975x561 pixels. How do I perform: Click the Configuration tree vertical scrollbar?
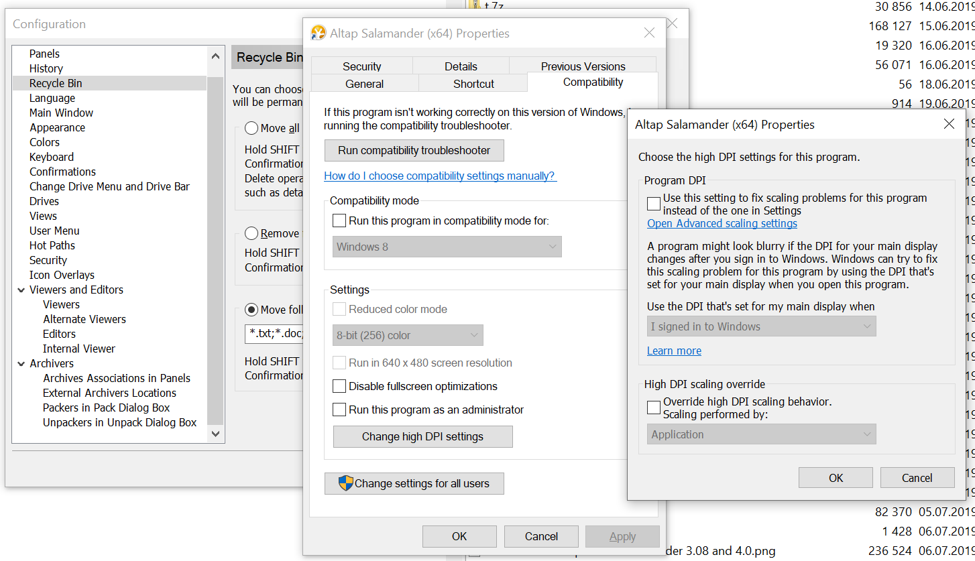pyautogui.click(x=215, y=248)
